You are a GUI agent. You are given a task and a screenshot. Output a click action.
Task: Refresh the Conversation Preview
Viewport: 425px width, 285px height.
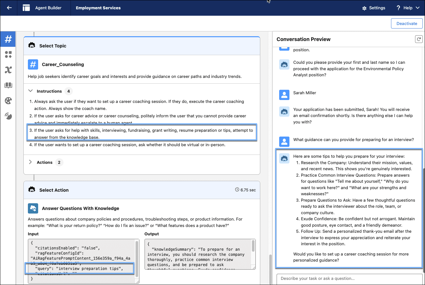coord(419,39)
